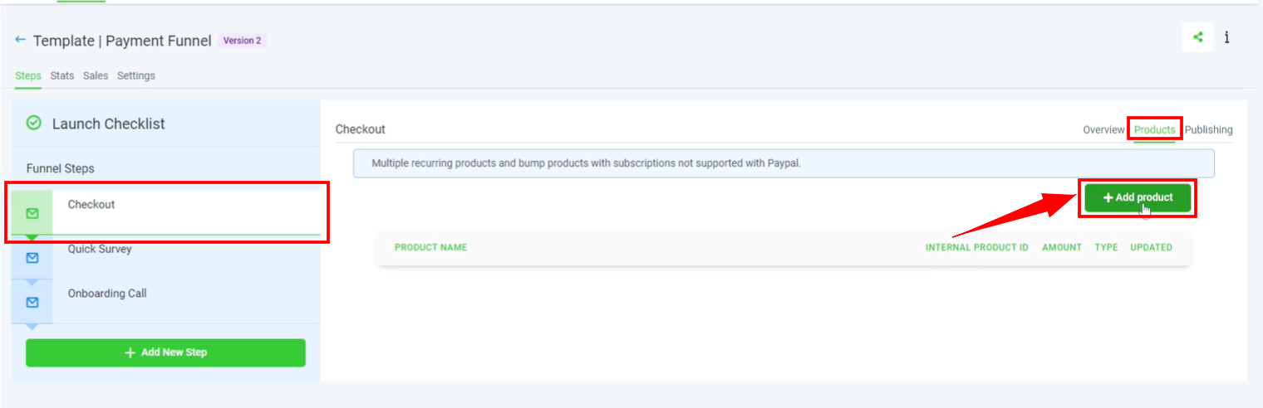The image size is (1263, 408).
Task: Select the Products tab
Action: [x=1155, y=130]
